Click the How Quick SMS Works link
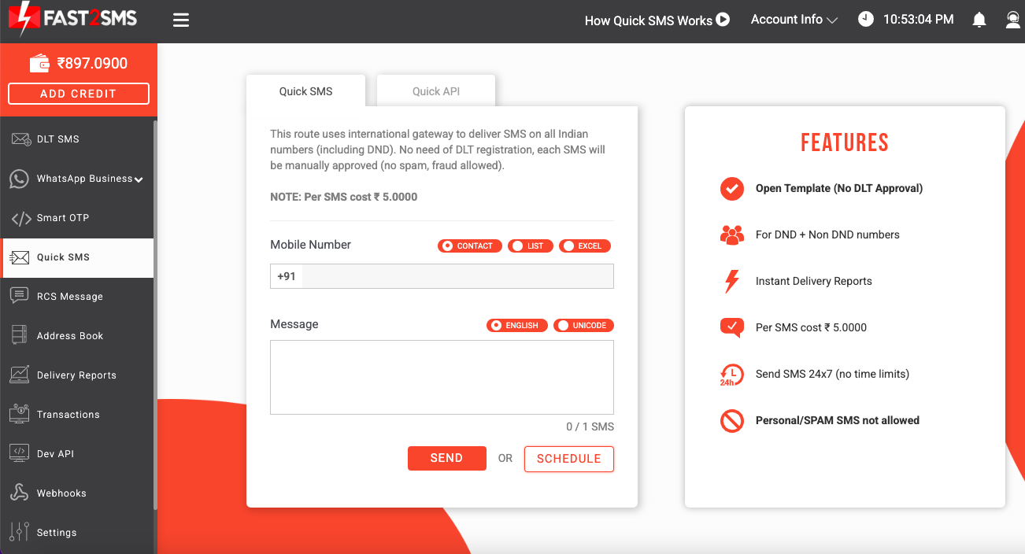 pyautogui.click(x=648, y=20)
